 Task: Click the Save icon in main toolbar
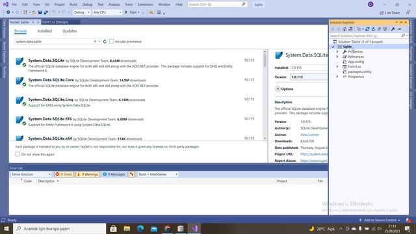(x=40, y=12)
